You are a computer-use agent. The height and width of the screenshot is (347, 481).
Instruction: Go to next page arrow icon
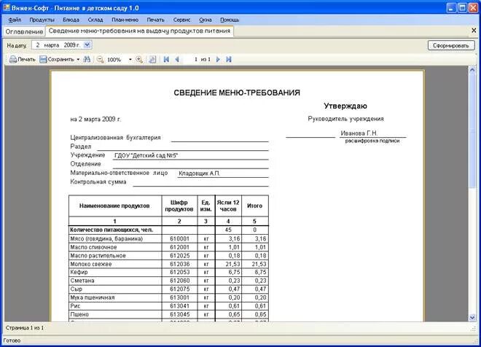pos(218,59)
